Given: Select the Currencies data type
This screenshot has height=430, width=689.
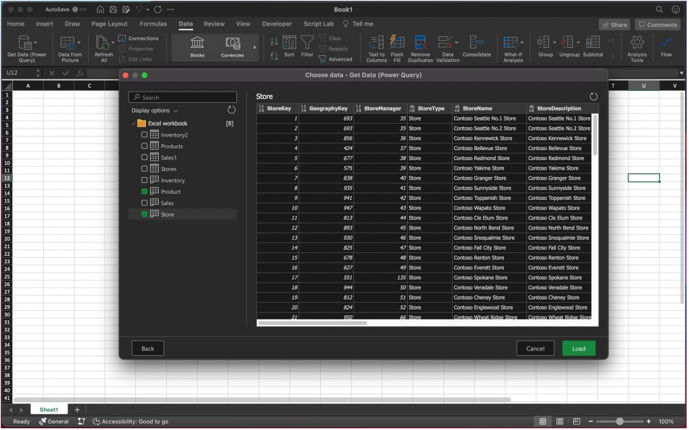Looking at the screenshot, I should pos(232,47).
